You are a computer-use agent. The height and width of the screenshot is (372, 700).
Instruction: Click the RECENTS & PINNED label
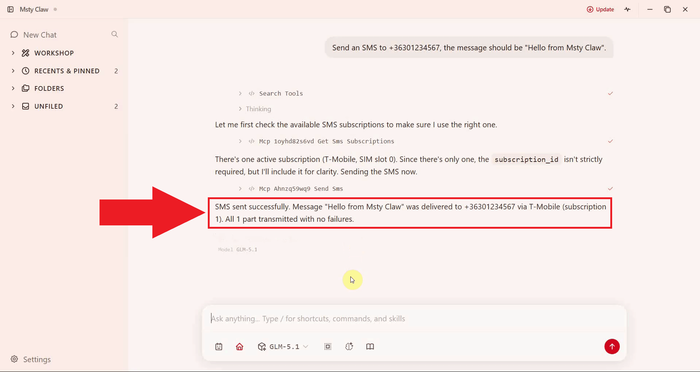[67, 71]
